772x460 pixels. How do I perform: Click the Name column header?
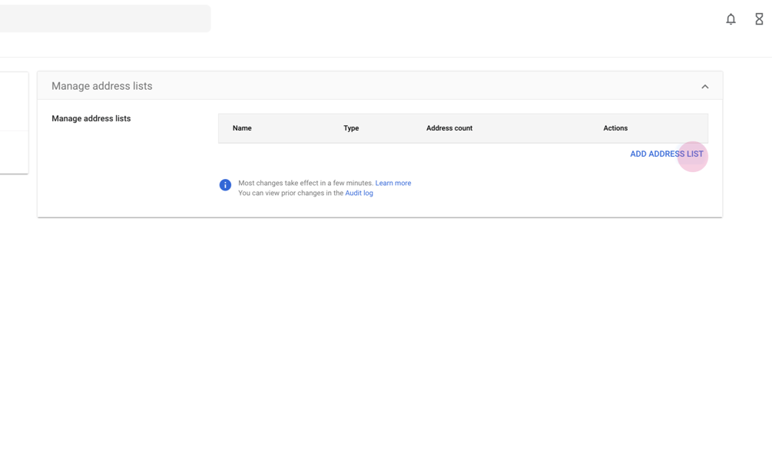(242, 128)
